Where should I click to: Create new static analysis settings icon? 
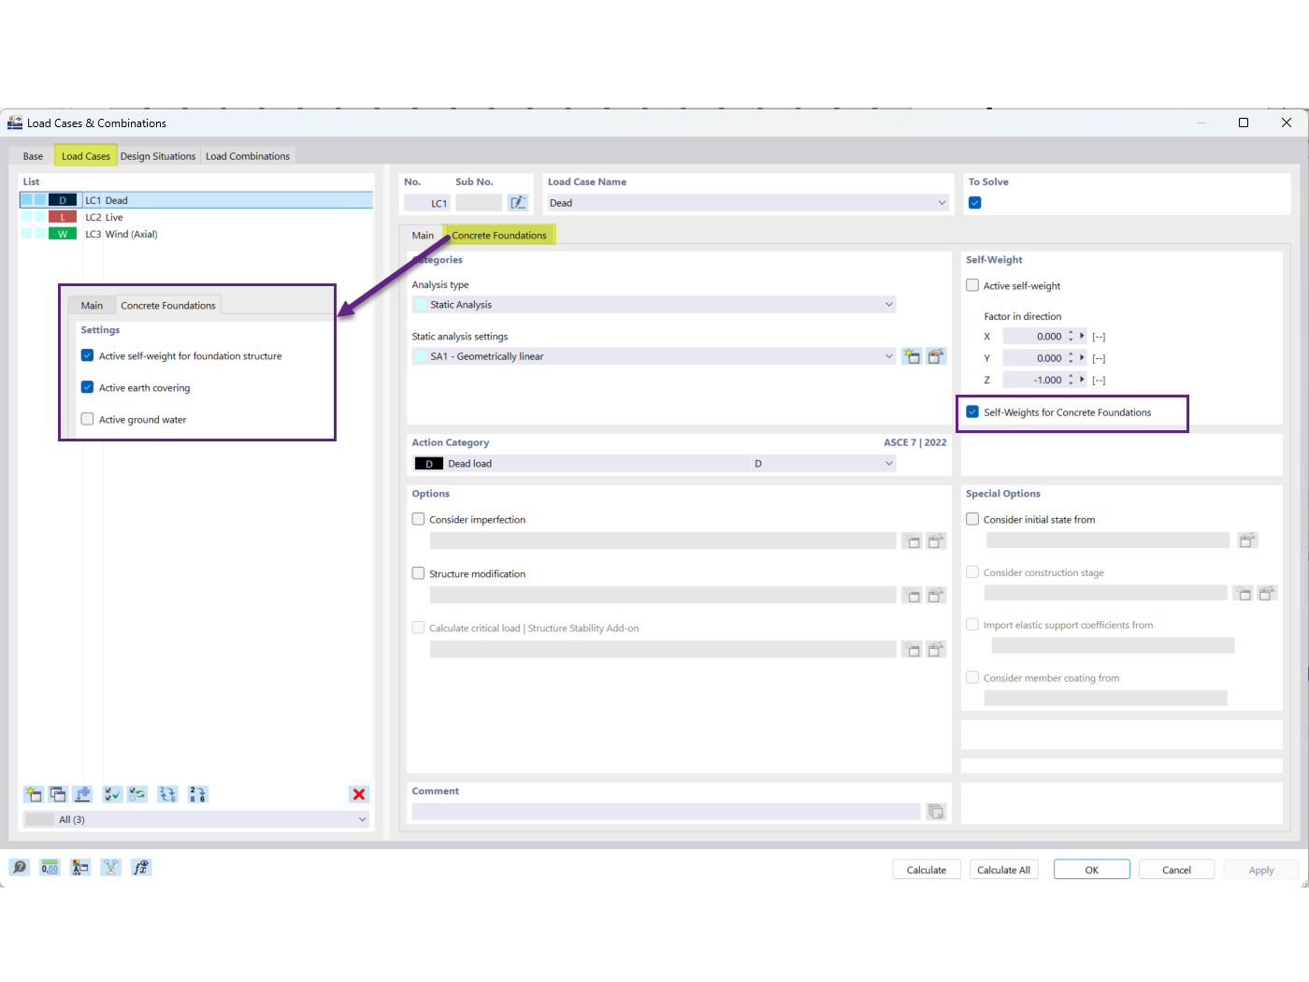912,355
